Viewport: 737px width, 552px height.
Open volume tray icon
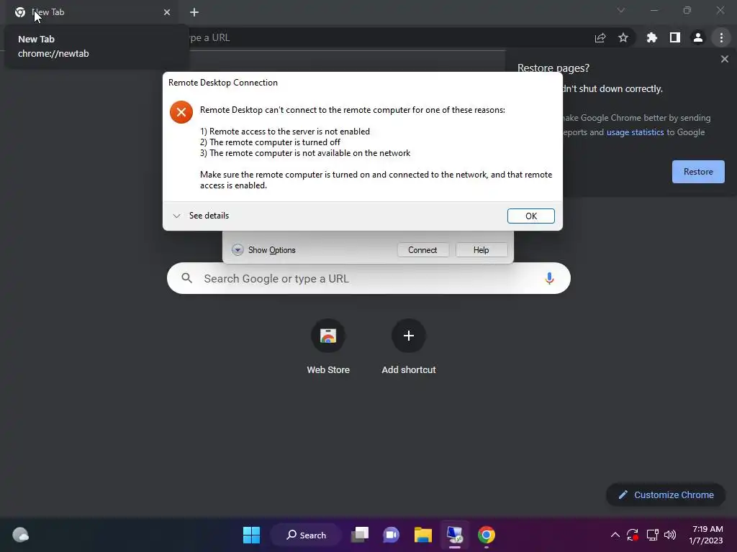pos(670,535)
